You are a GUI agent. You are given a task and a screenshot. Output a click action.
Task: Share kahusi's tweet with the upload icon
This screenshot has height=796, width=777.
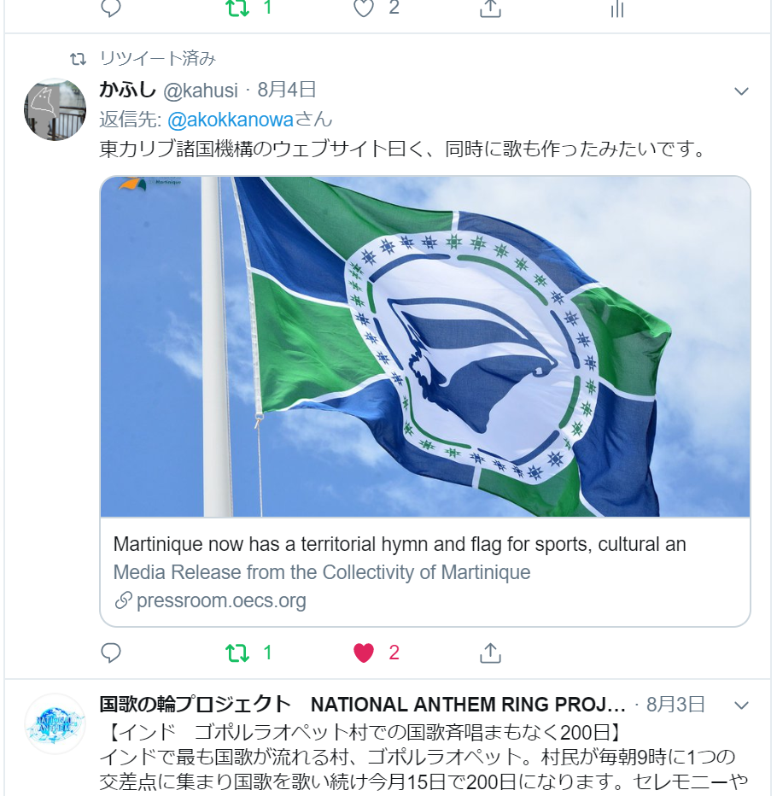click(490, 653)
